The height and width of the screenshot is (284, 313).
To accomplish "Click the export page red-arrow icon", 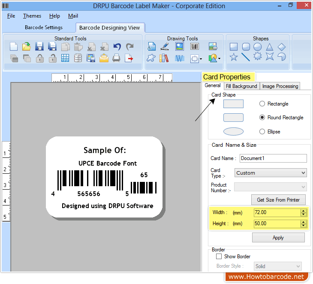I will (129, 58).
